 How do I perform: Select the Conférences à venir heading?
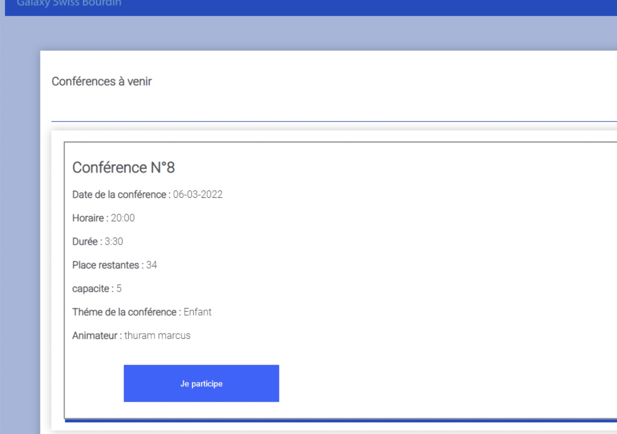coord(101,82)
